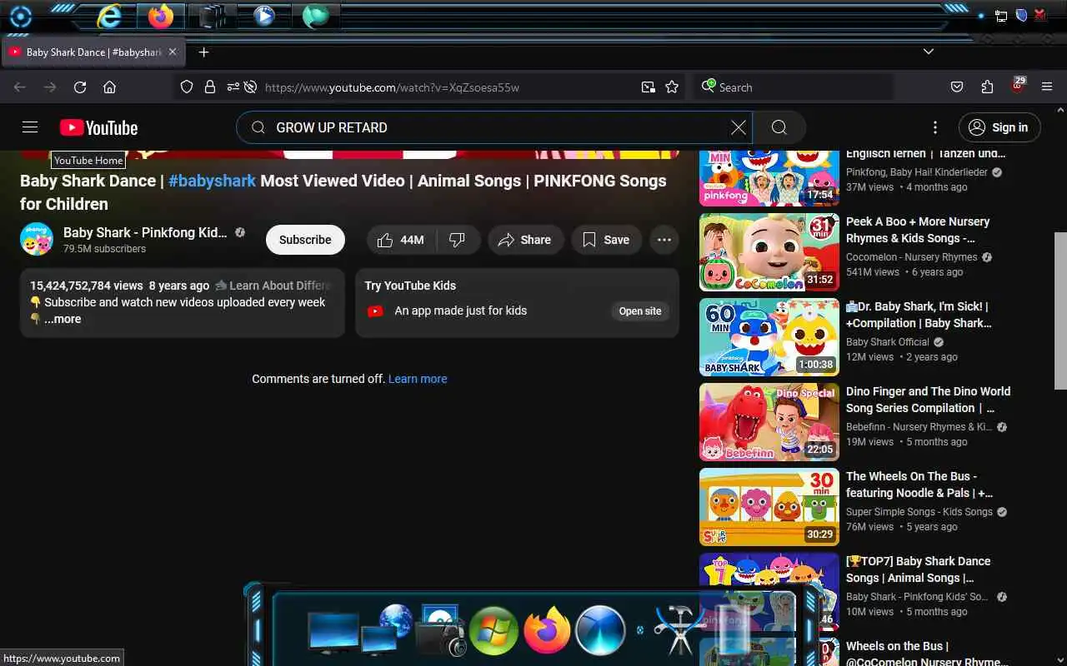Click the Firefox search bar
Screen dimensions: 1067x666
tap(793, 87)
